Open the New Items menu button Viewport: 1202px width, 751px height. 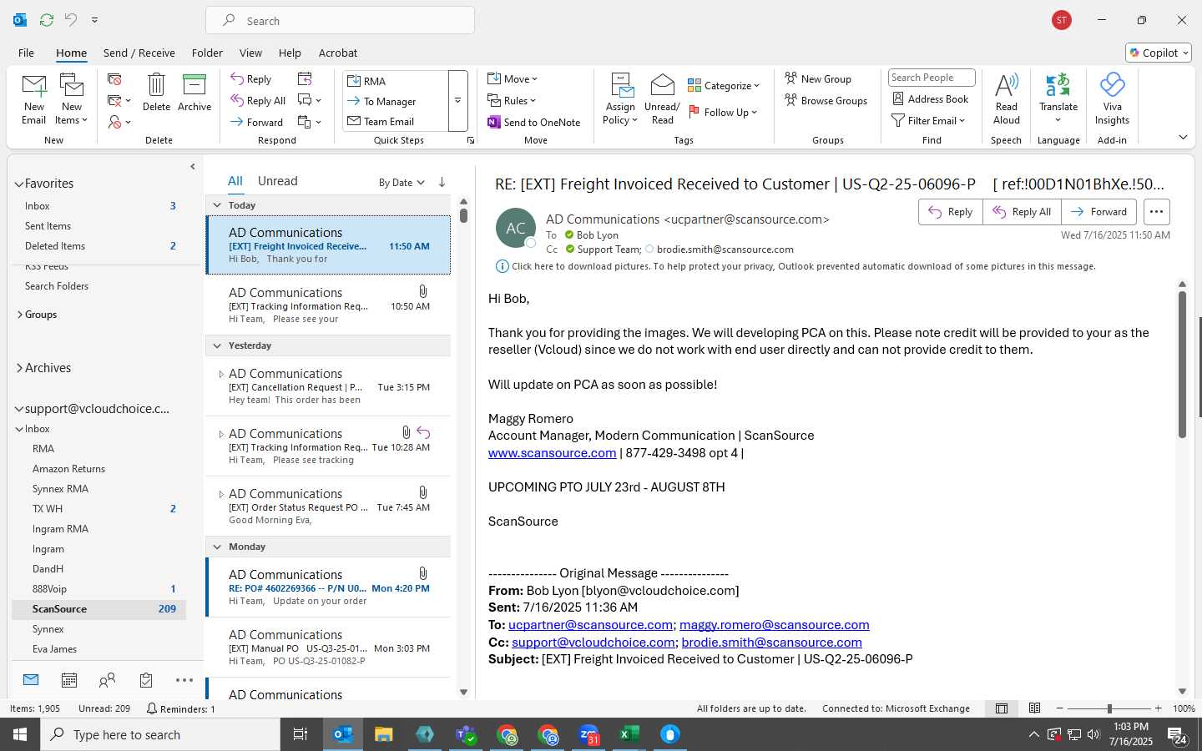72,99
